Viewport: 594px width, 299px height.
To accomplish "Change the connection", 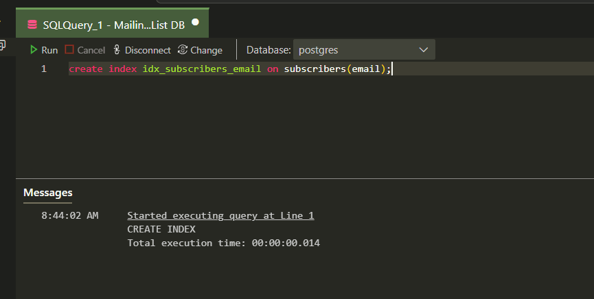I will pos(200,50).
